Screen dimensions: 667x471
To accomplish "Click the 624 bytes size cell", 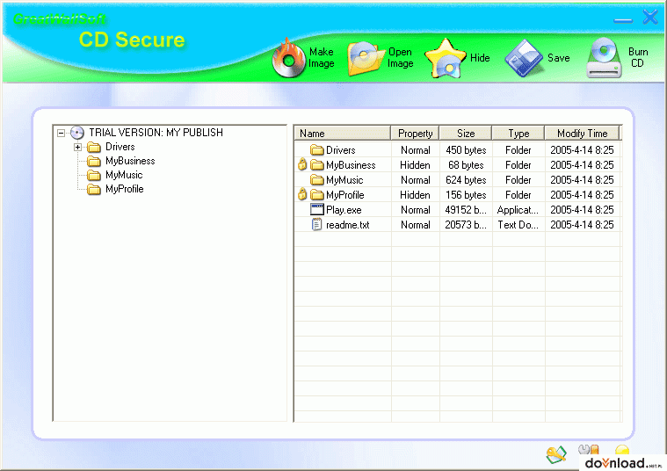I will (466, 179).
